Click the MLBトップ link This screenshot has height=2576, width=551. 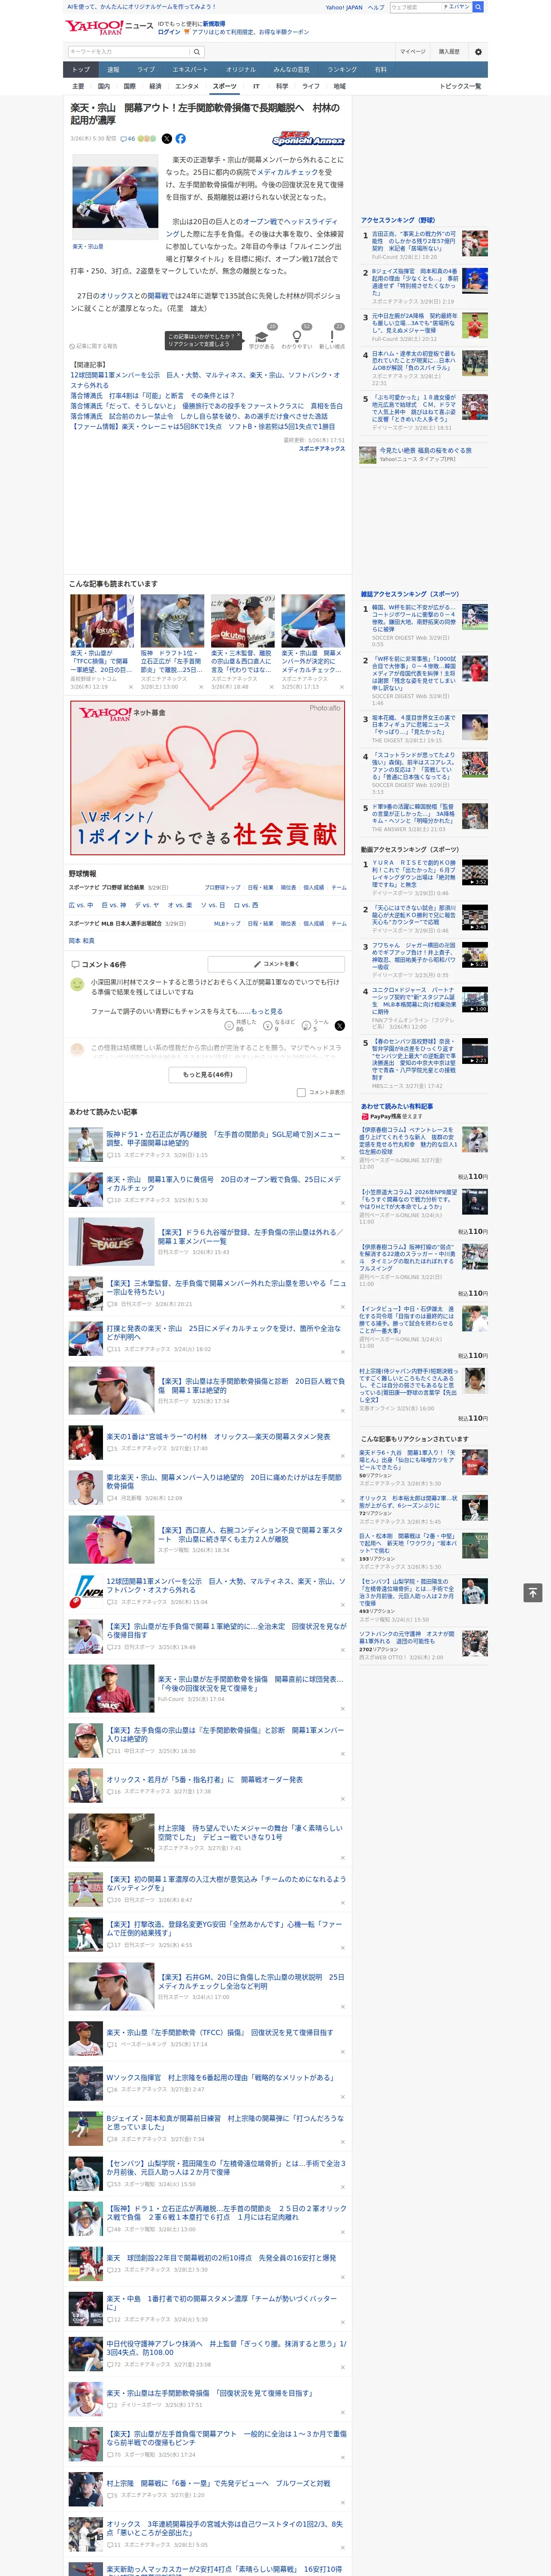click(227, 923)
